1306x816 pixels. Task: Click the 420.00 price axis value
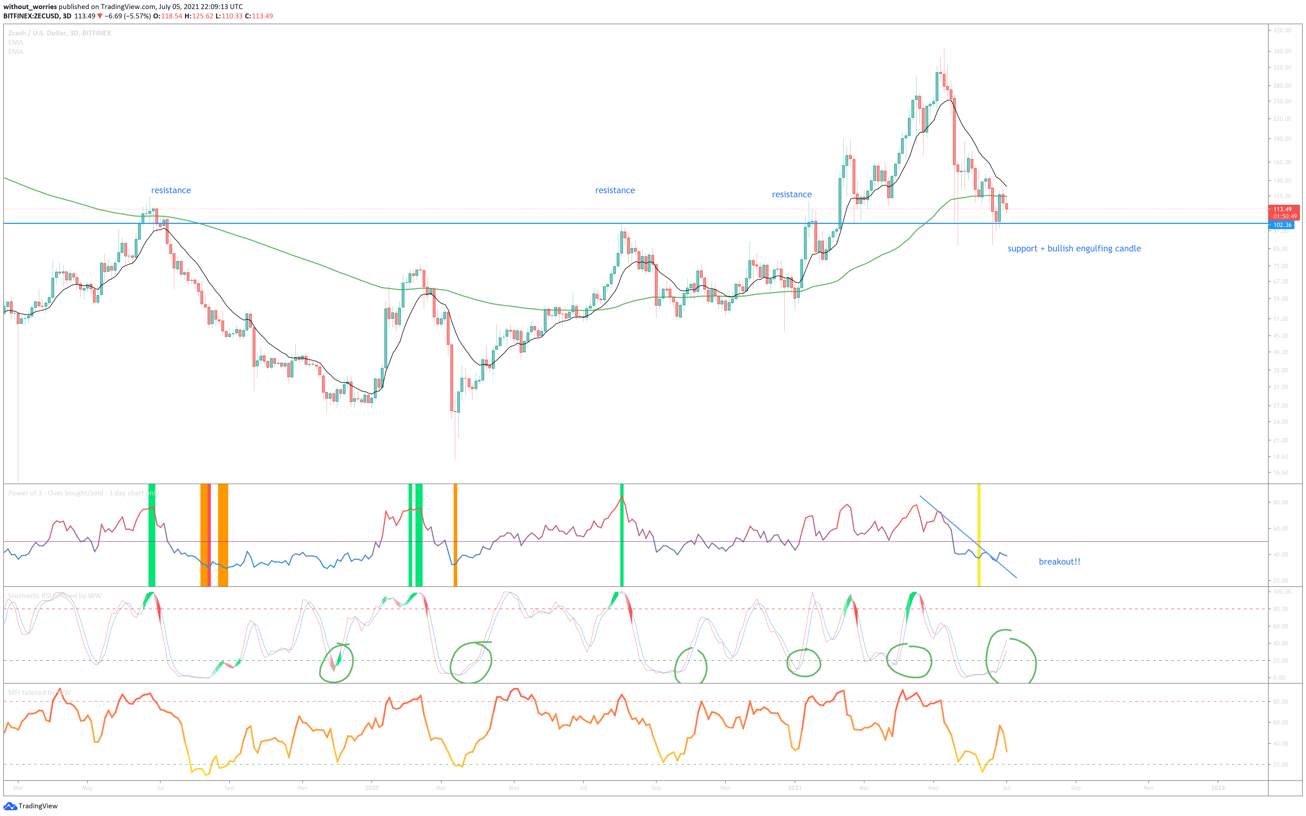pos(1282,31)
